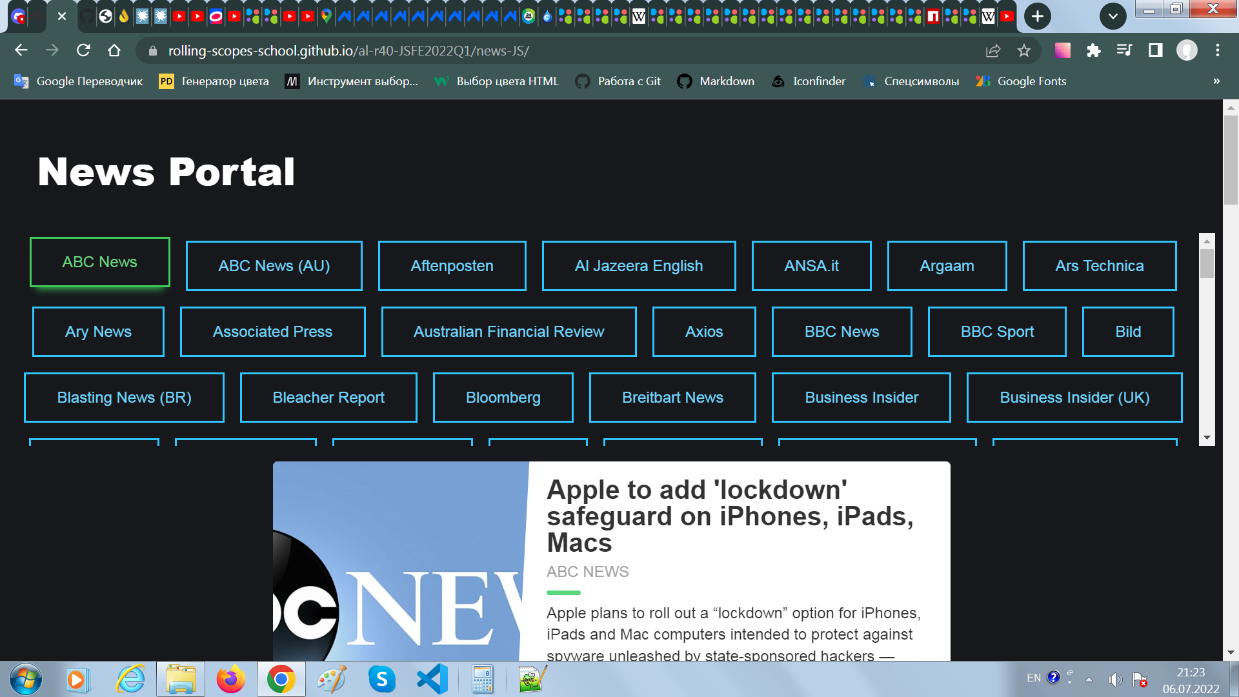Screen dimensions: 1239x697
Task: Select the BBC News source
Action: (841, 332)
